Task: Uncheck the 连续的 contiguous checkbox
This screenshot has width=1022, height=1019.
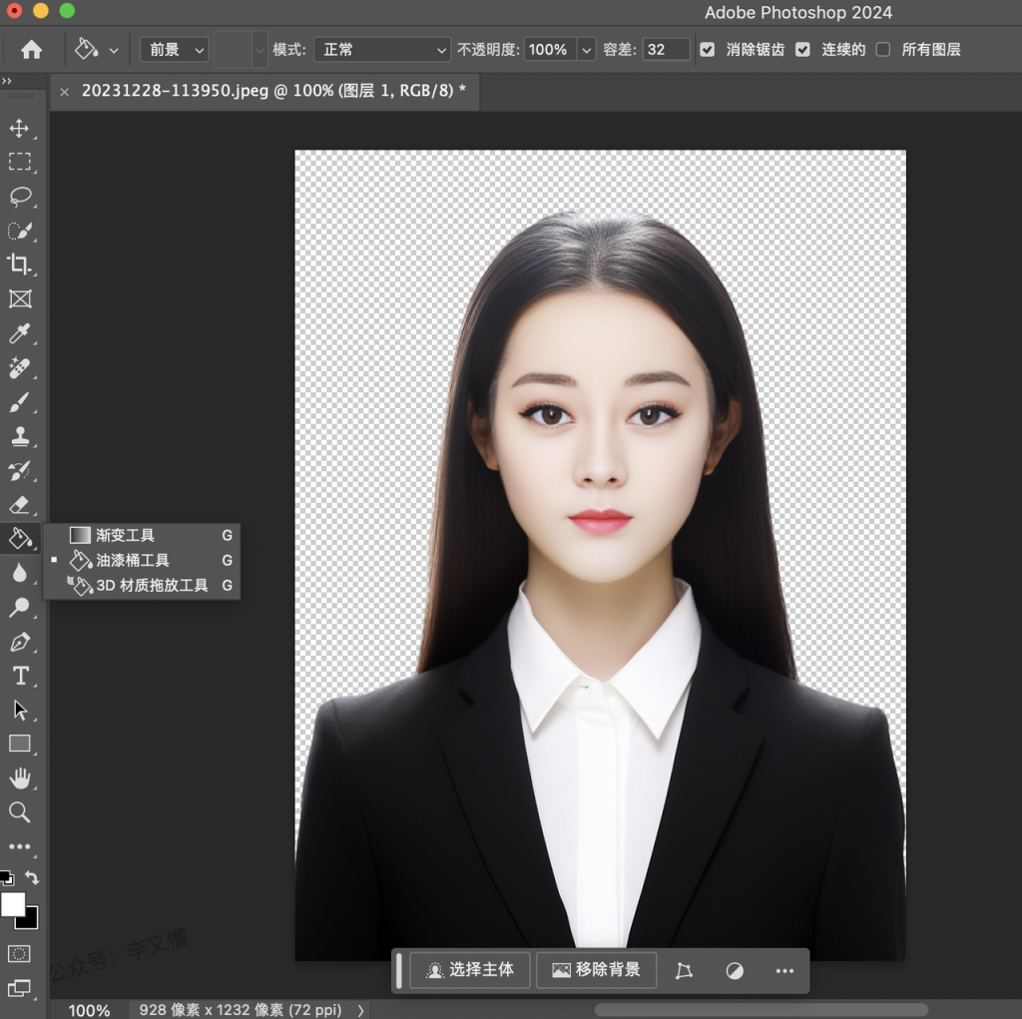Action: pyautogui.click(x=802, y=50)
